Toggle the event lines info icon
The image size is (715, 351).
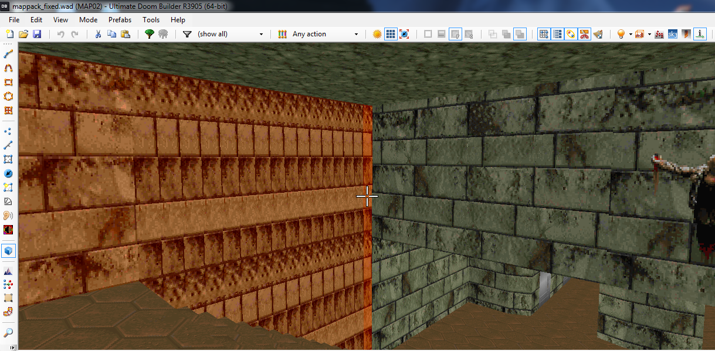pyautogui.click(x=700, y=34)
